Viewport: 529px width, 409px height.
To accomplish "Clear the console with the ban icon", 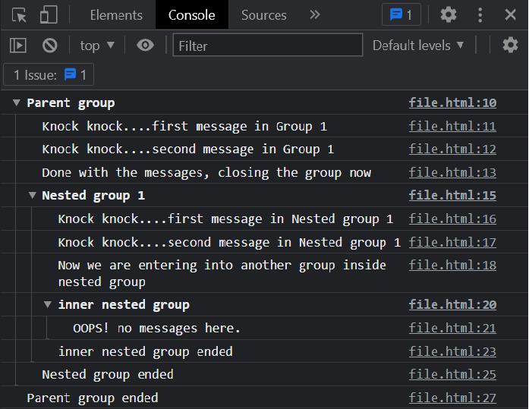I will [50, 46].
